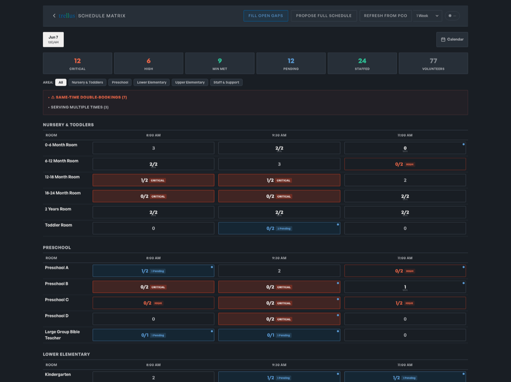Open 12-18 Month Room 9:30 AM critical cell
Screen dimensions: 511x382
click(279, 180)
